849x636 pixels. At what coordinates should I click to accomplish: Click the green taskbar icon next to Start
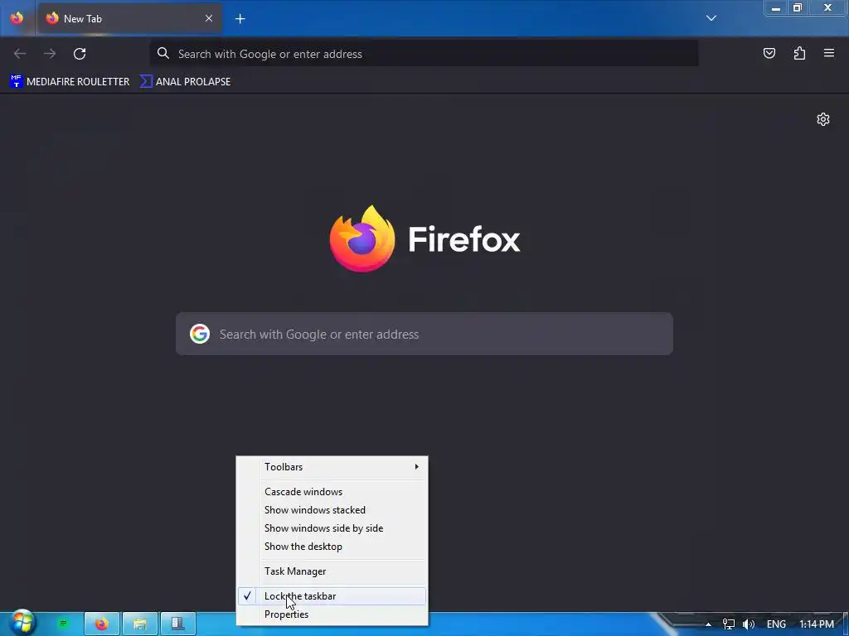click(x=63, y=624)
